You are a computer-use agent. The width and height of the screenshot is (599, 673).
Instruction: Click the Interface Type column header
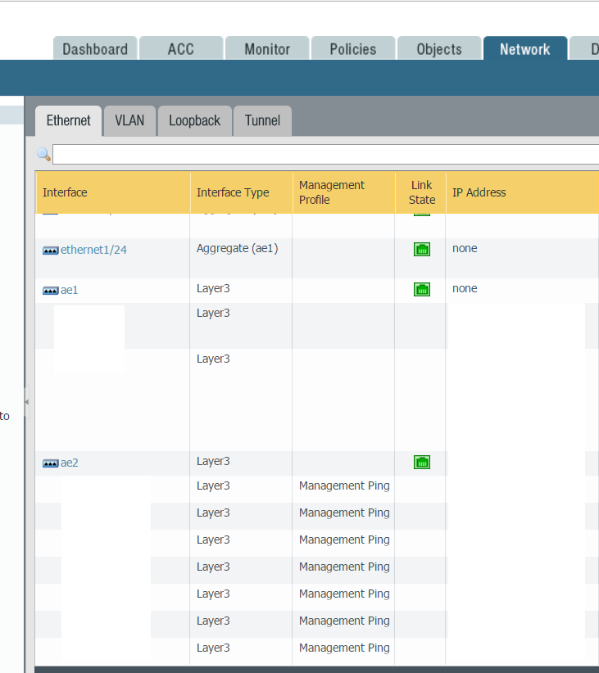click(x=233, y=192)
